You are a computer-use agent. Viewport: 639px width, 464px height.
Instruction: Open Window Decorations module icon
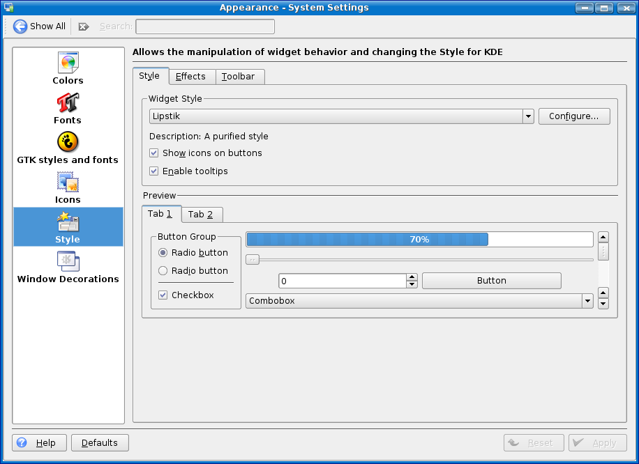point(68,262)
